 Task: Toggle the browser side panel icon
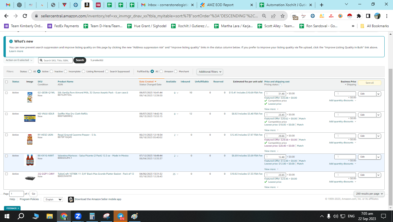(368, 16)
